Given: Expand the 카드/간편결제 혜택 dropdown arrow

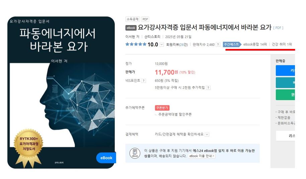Looking at the screenshot, I should point(207,134).
